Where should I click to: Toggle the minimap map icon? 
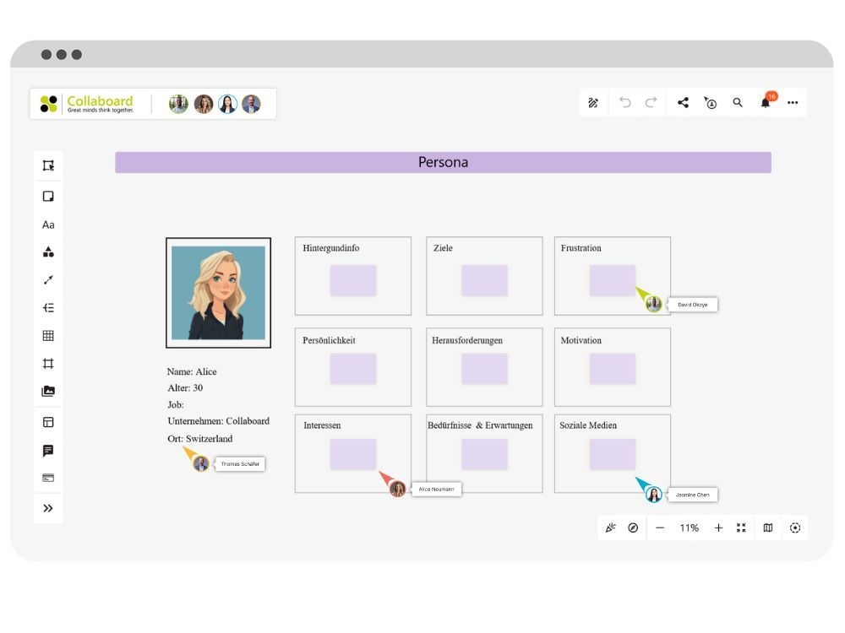[x=767, y=527]
